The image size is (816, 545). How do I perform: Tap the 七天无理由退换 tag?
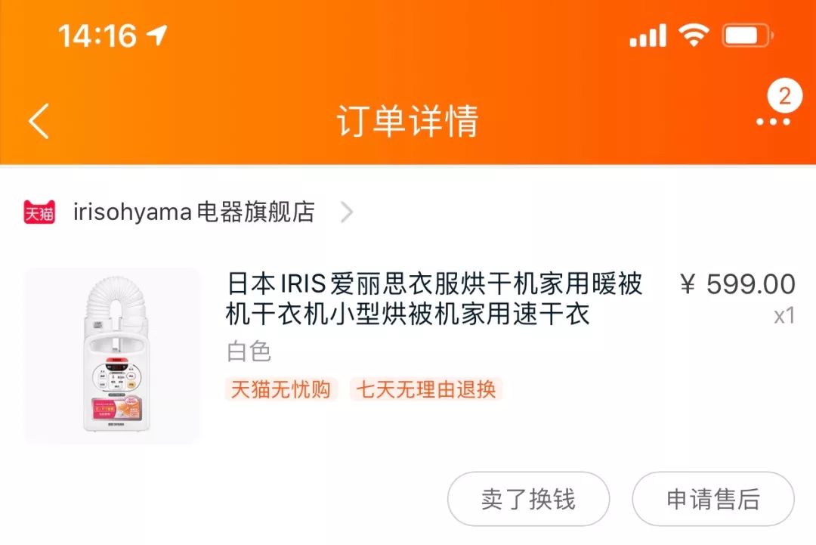[x=425, y=389]
